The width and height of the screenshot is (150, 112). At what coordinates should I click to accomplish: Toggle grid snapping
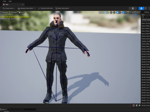click(117, 12)
